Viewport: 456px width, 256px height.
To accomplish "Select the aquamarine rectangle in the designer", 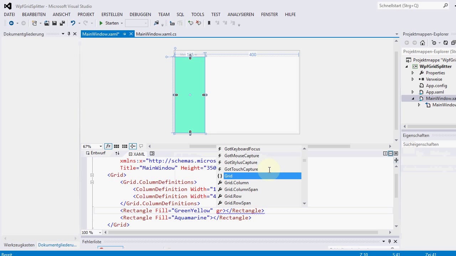I will pyautogui.click(x=190, y=95).
